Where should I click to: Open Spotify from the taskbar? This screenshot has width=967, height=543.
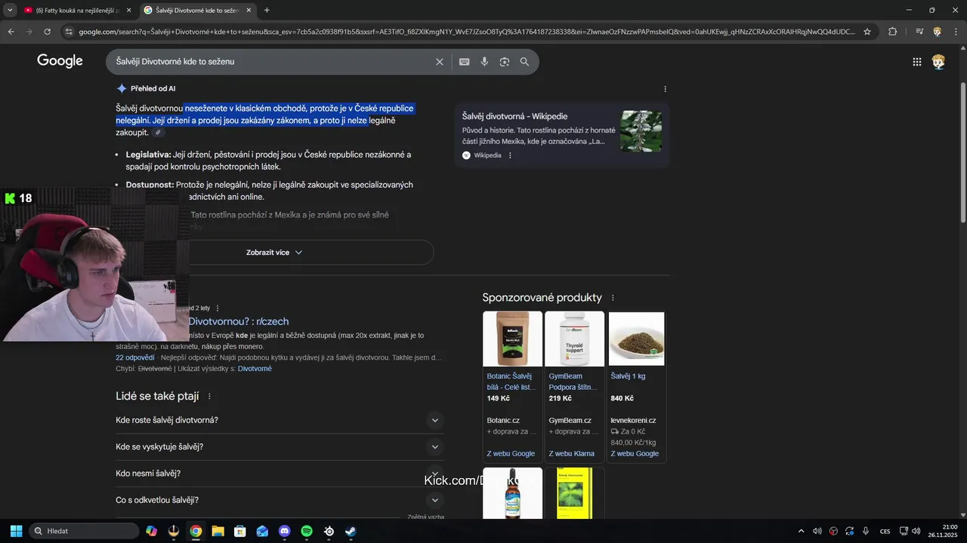click(x=307, y=531)
